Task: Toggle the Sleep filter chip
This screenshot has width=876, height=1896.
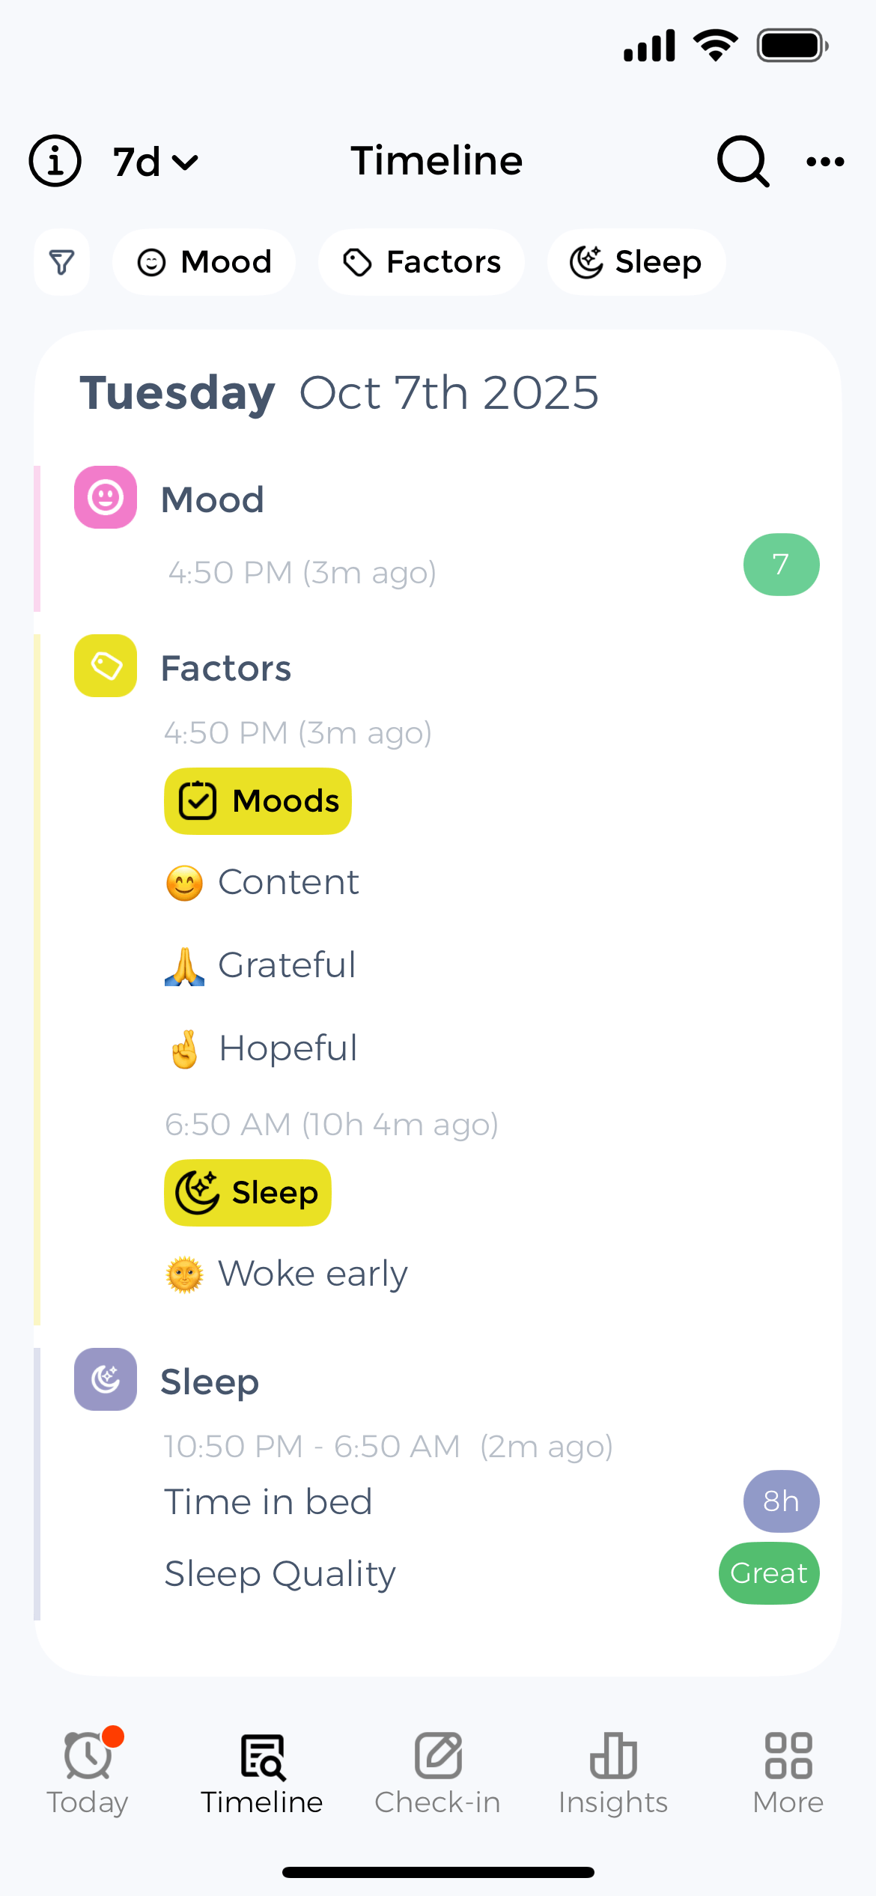Action: pos(636,262)
